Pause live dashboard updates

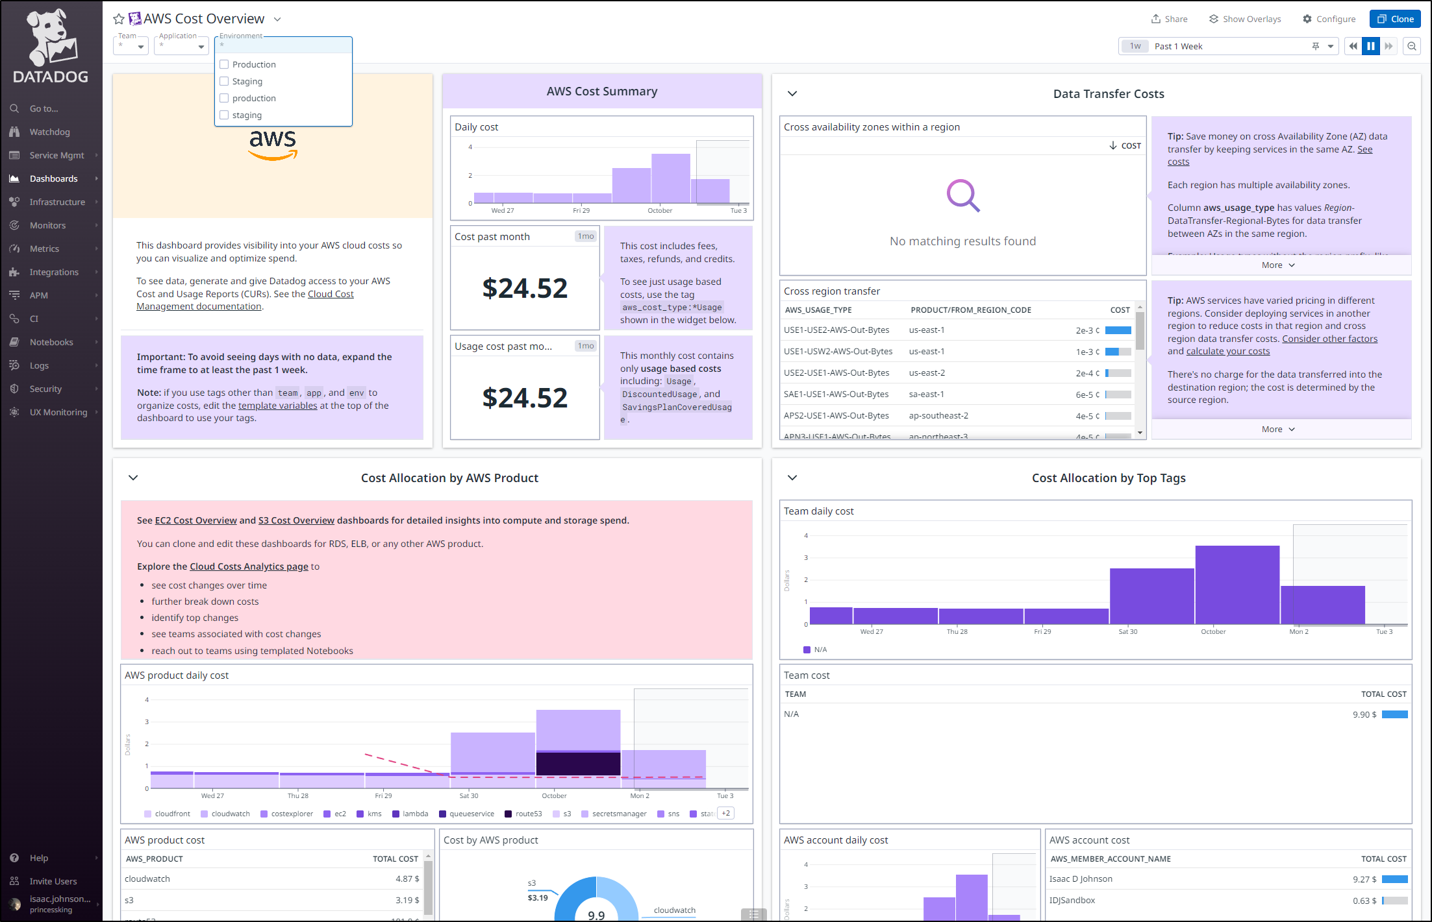[x=1371, y=46]
